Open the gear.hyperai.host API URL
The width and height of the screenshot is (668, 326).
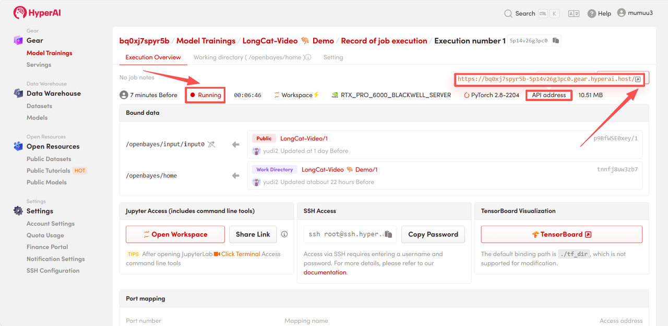[546, 79]
